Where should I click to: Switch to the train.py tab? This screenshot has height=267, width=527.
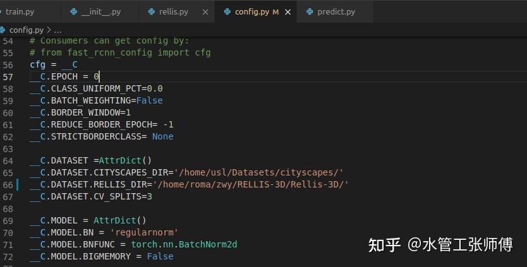pyautogui.click(x=19, y=12)
